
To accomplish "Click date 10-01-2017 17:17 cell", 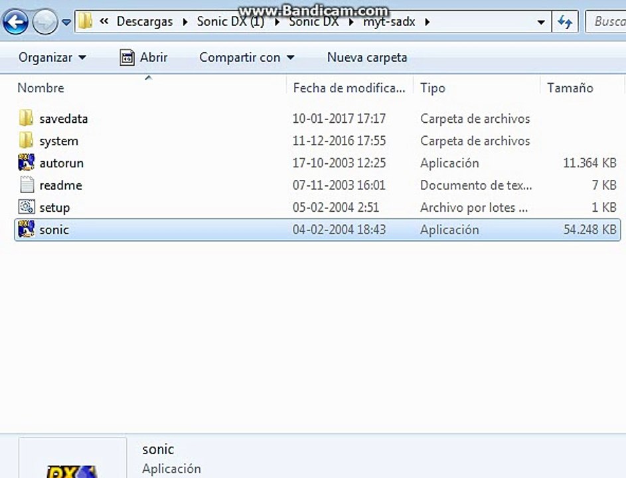I will click(339, 119).
